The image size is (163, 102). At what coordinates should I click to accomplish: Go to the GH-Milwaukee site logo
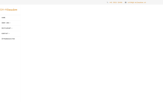coord(9,10)
